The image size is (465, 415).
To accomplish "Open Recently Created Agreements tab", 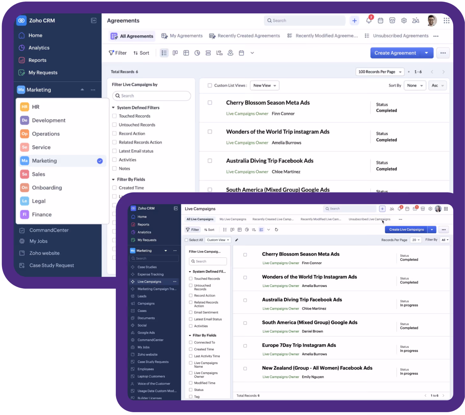I will coord(244,36).
